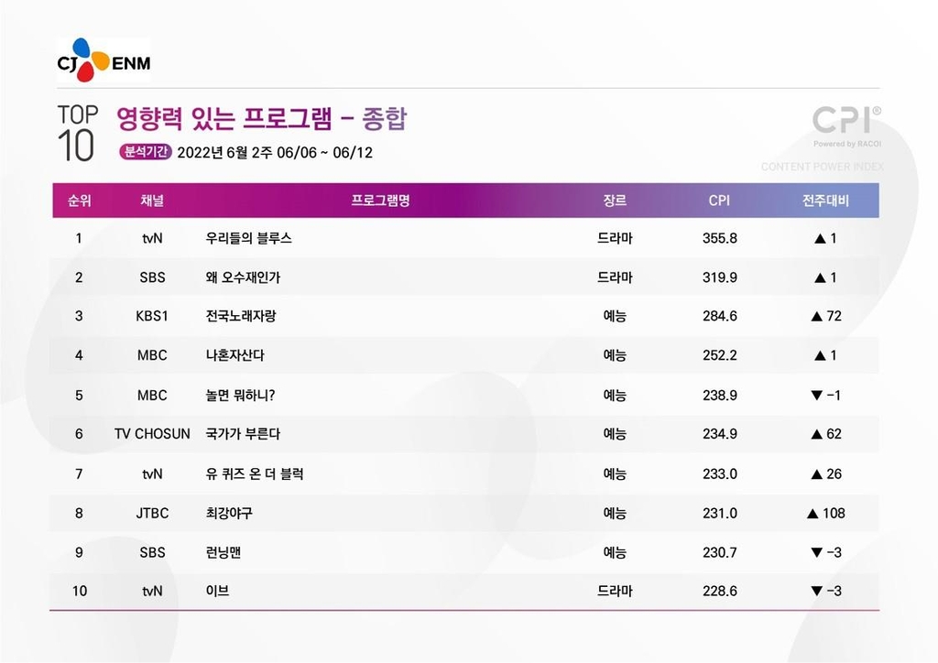Image resolution: width=938 pixels, height=663 pixels.
Task: Open the 최강야구 program name
Action: 229,514
